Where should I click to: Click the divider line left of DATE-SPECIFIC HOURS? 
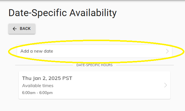[x=44, y=65]
